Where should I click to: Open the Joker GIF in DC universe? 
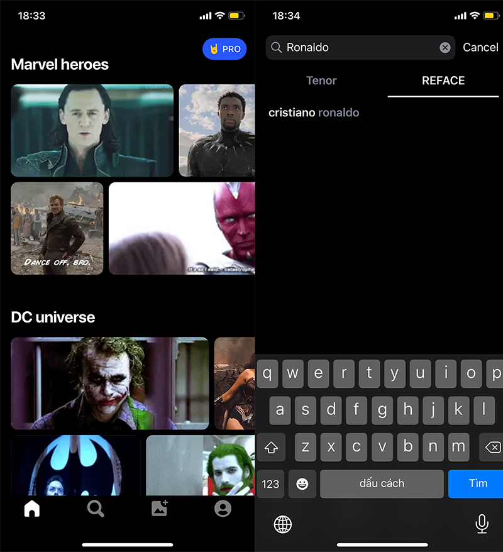(110, 384)
